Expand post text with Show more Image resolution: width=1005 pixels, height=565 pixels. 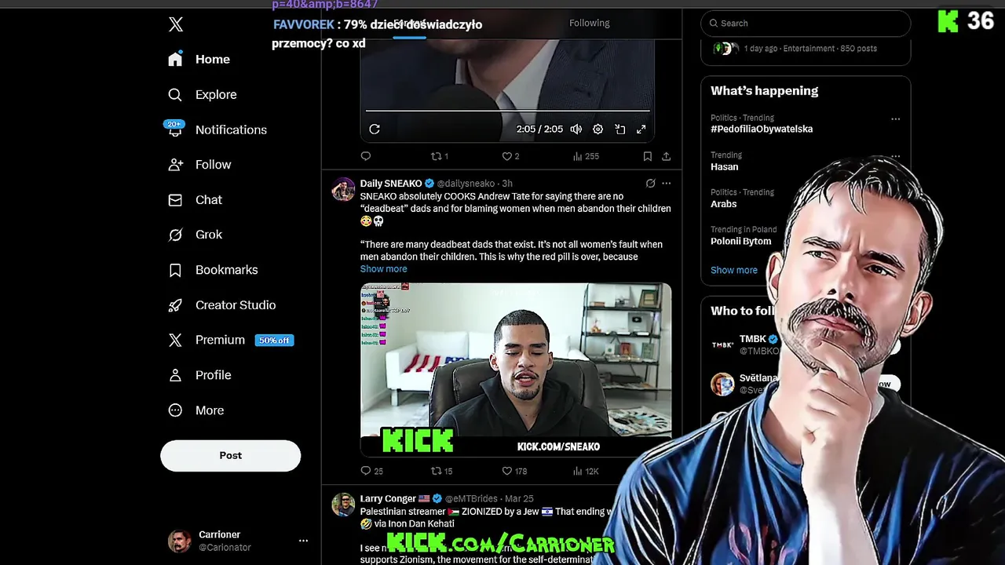click(x=383, y=269)
